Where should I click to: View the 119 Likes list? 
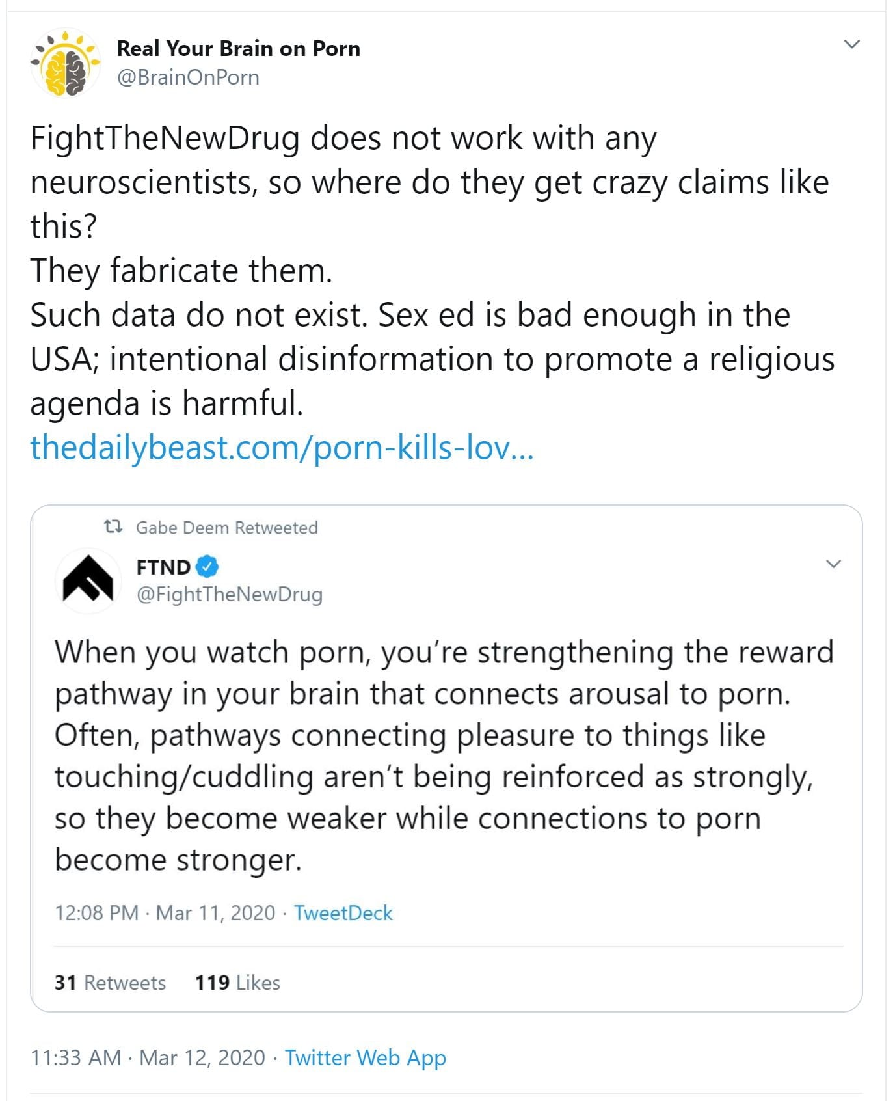[237, 982]
